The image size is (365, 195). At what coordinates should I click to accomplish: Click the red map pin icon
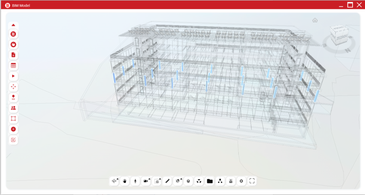(x=13, y=97)
